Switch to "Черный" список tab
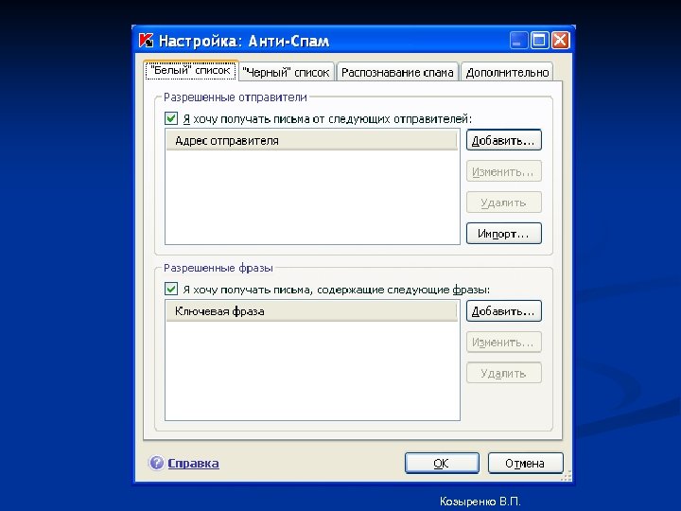681x511 pixels. click(287, 72)
